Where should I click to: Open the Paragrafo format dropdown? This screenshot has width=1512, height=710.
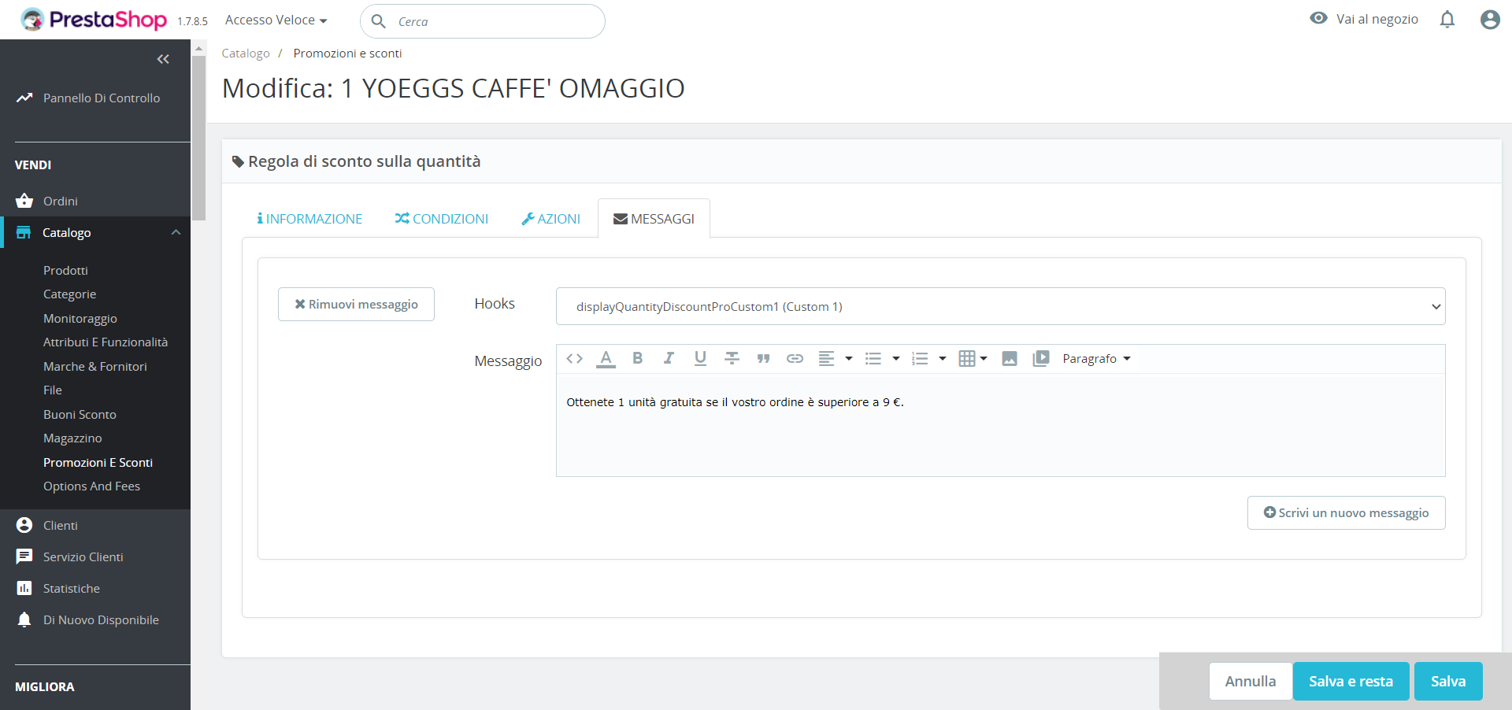(1096, 359)
